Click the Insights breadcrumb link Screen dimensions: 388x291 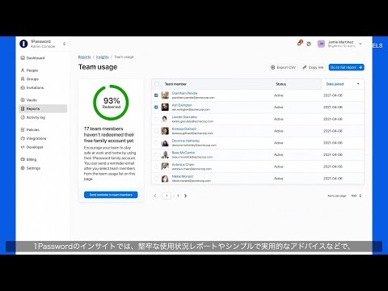pos(103,57)
